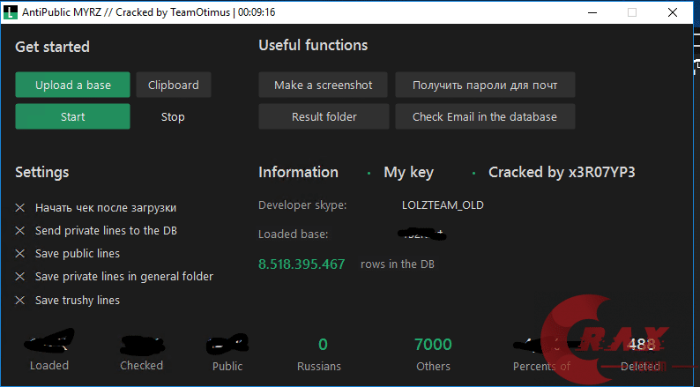
Task: Open the 'My key' tab
Action: coord(408,173)
